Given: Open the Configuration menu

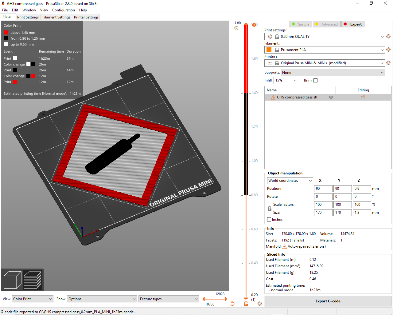Looking at the screenshot, I should pyautogui.click(x=63, y=10).
